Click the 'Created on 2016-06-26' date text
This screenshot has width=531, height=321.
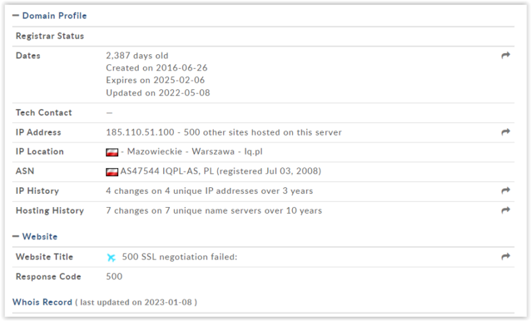tap(157, 68)
